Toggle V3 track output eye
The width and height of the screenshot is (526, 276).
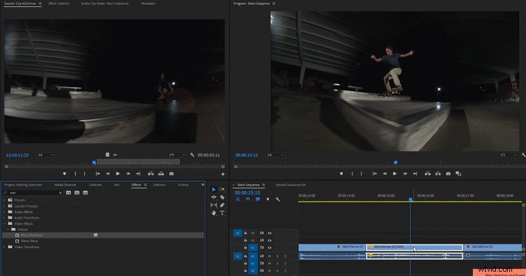coord(270,233)
